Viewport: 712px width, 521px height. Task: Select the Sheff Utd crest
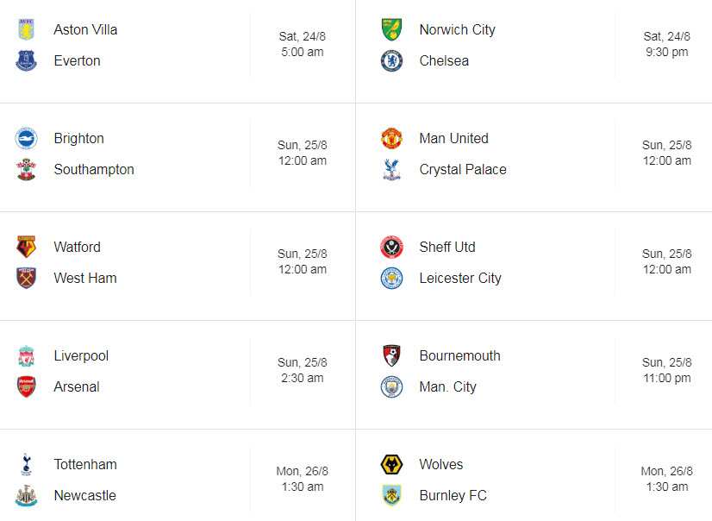pos(390,247)
